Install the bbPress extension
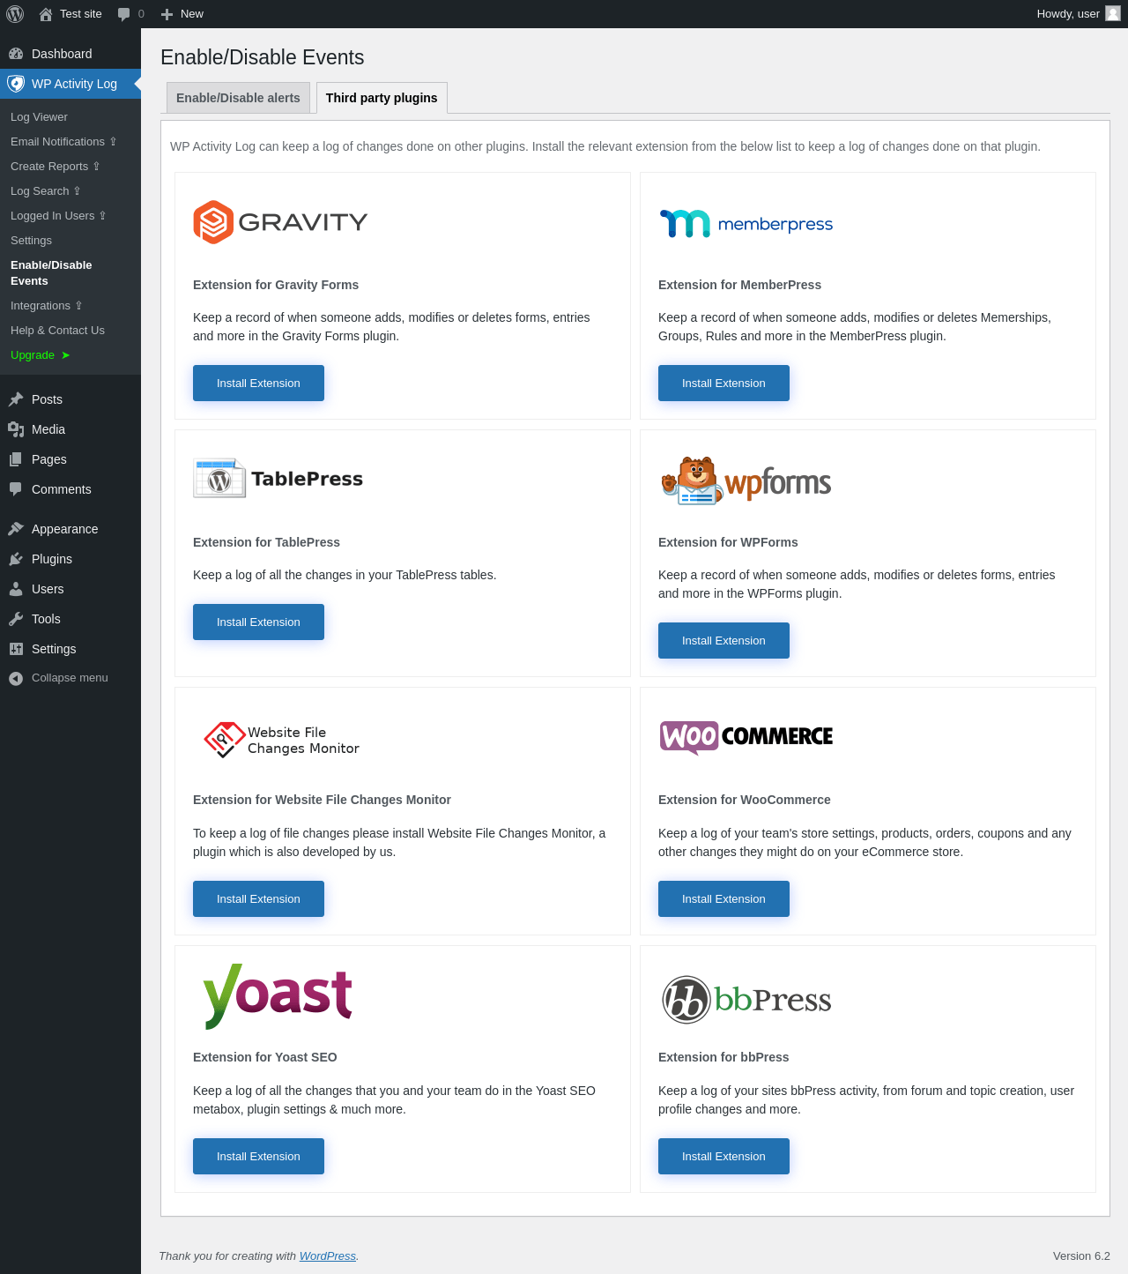This screenshot has height=1274, width=1128. (x=724, y=1157)
